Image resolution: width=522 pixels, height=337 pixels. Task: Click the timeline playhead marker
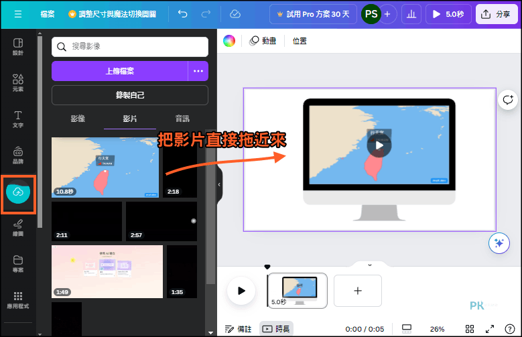pyautogui.click(x=267, y=267)
